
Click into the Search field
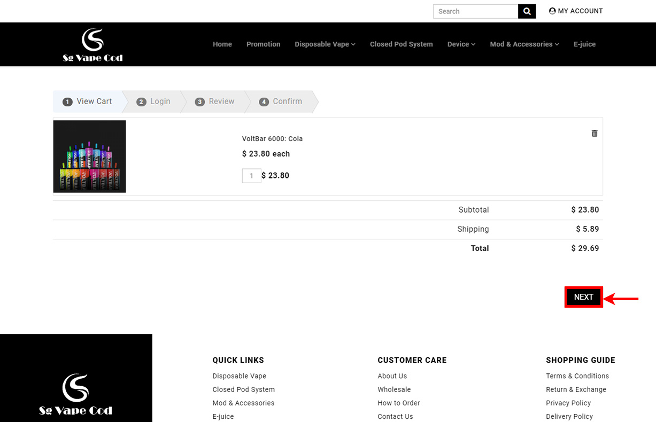[475, 11]
